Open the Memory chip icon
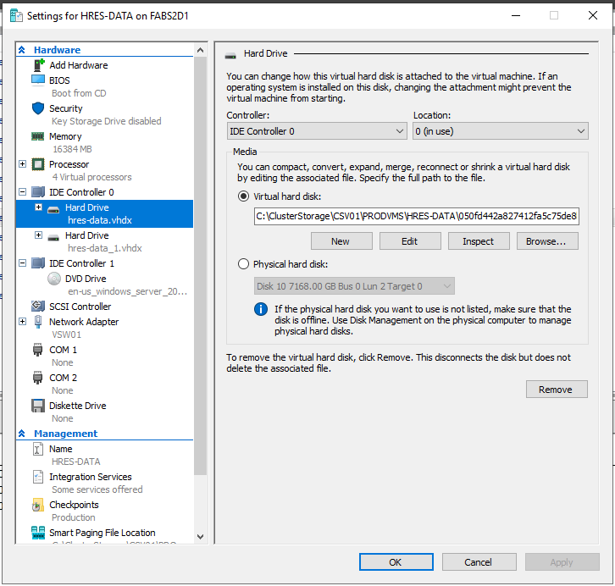The height and width of the screenshot is (586, 615). click(38, 136)
